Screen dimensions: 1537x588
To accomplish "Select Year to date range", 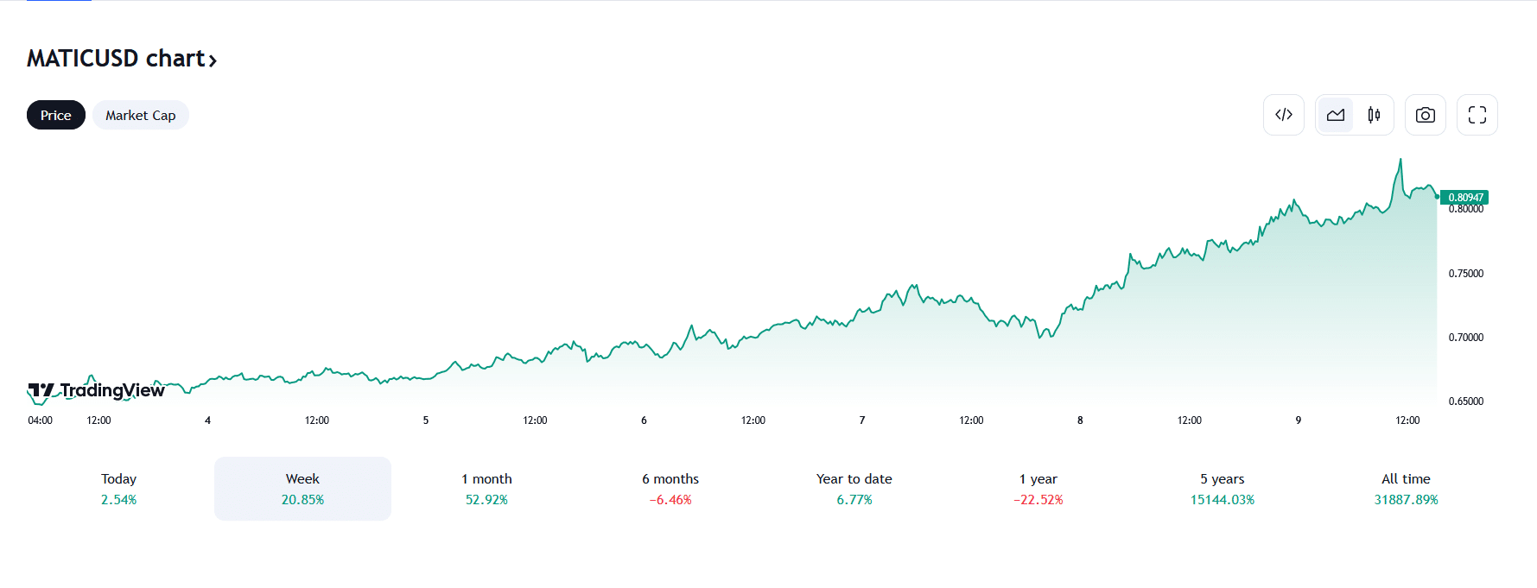I will [854, 489].
